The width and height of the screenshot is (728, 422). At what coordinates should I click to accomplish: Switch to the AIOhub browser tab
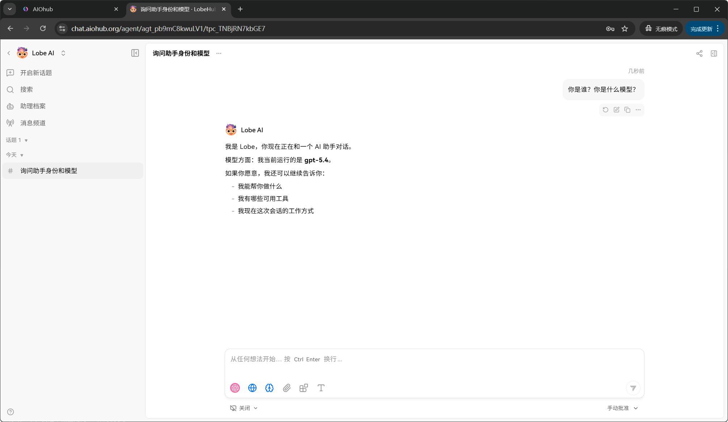click(69, 9)
